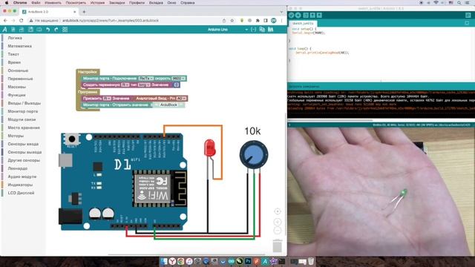The image size is (475, 267).
Task: Open the Леонардо block category
Action: point(18,168)
